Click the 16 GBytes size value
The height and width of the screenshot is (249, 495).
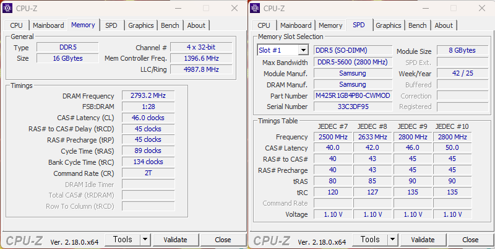click(68, 58)
